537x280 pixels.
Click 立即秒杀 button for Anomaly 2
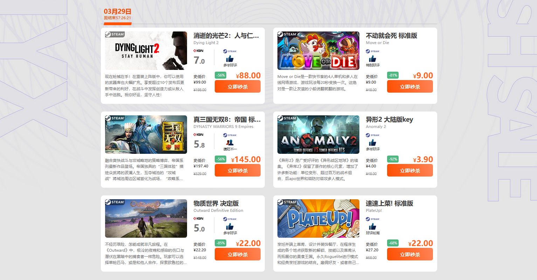[410, 170]
